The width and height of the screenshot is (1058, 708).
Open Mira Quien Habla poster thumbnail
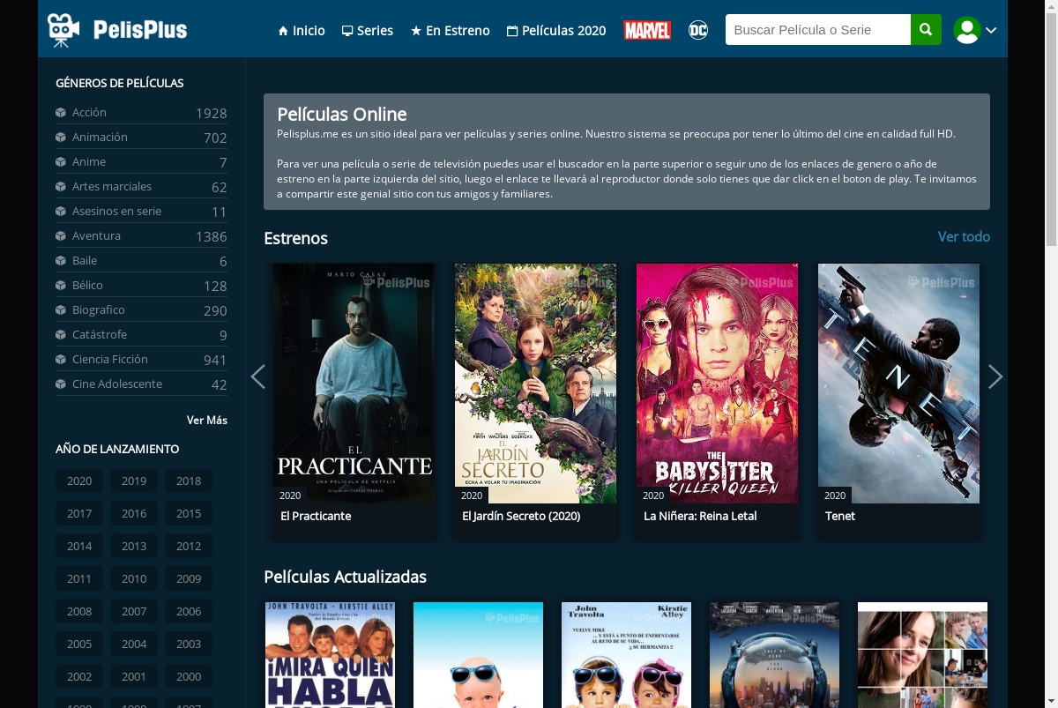[x=330, y=655]
